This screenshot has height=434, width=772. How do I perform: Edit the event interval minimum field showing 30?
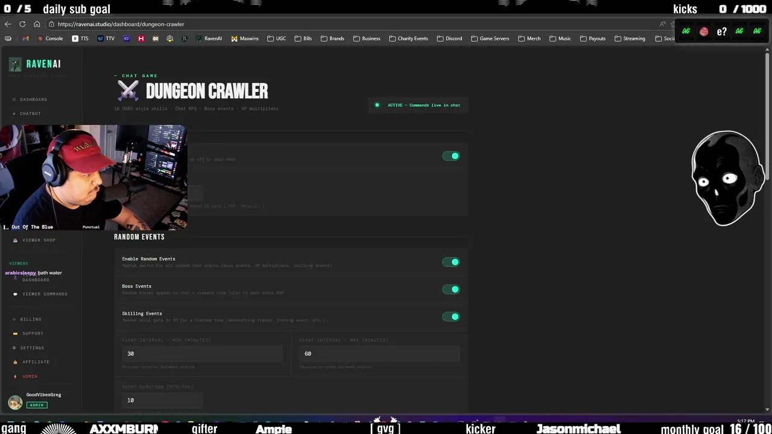pyautogui.click(x=202, y=354)
